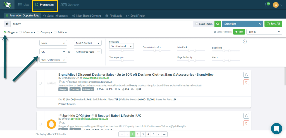Click the BrandAlley logo thumbnail
Viewport: 286px width, 138px height.
(x=51, y=83)
